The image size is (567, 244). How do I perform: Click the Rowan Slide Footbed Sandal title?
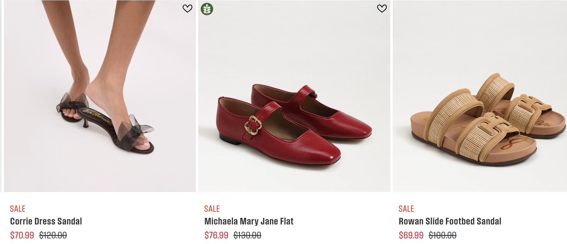pyautogui.click(x=450, y=221)
